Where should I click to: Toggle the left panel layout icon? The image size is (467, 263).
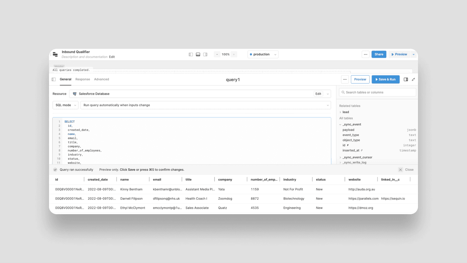pos(191,55)
